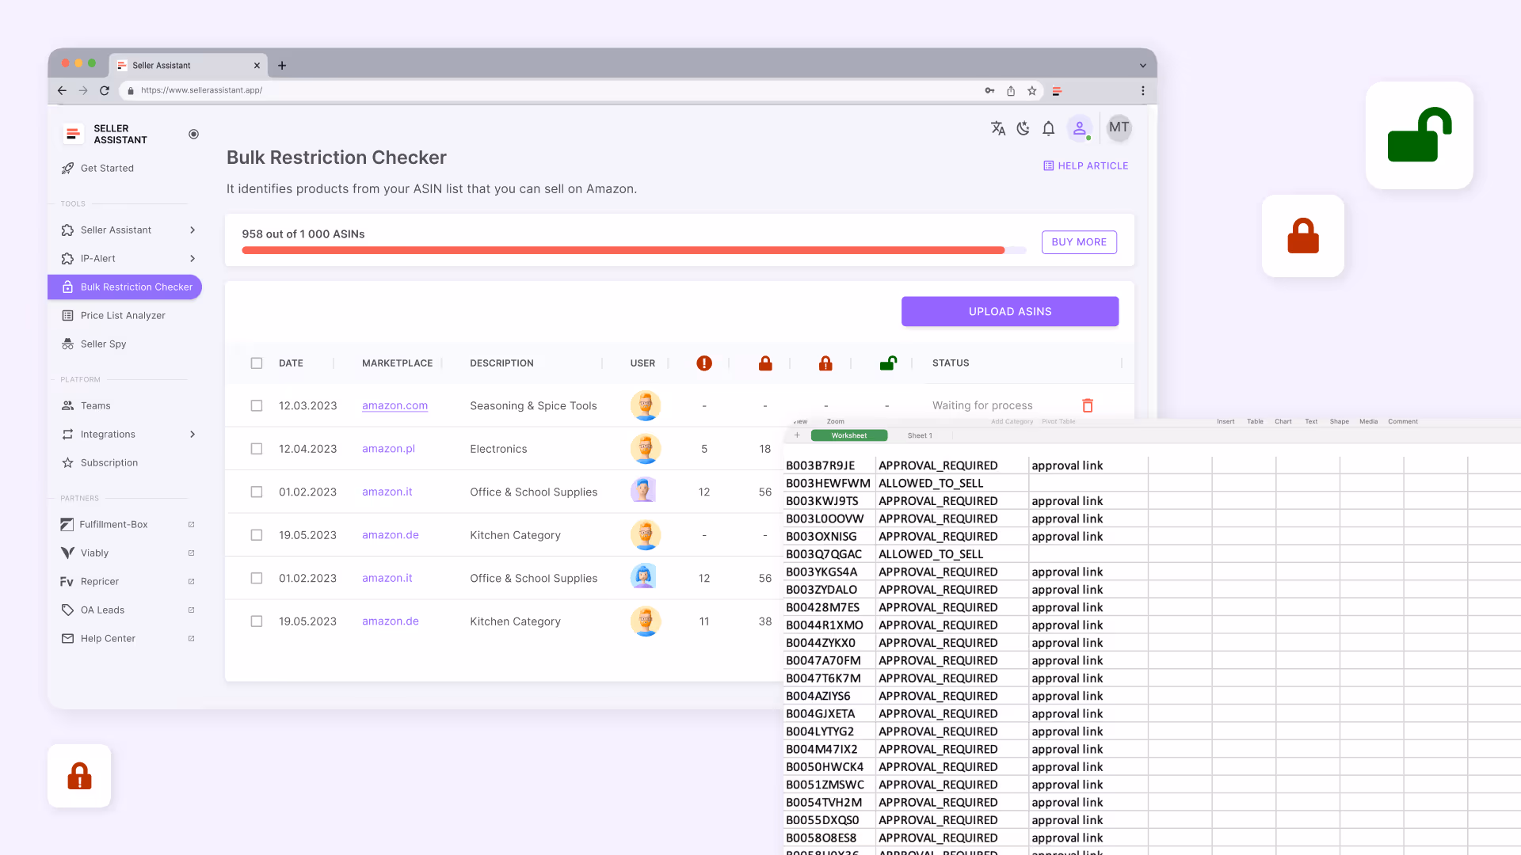Screen dimensions: 1521x855
Task: Expand the IP-Alert submenu chevron
Action: point(193,258)
